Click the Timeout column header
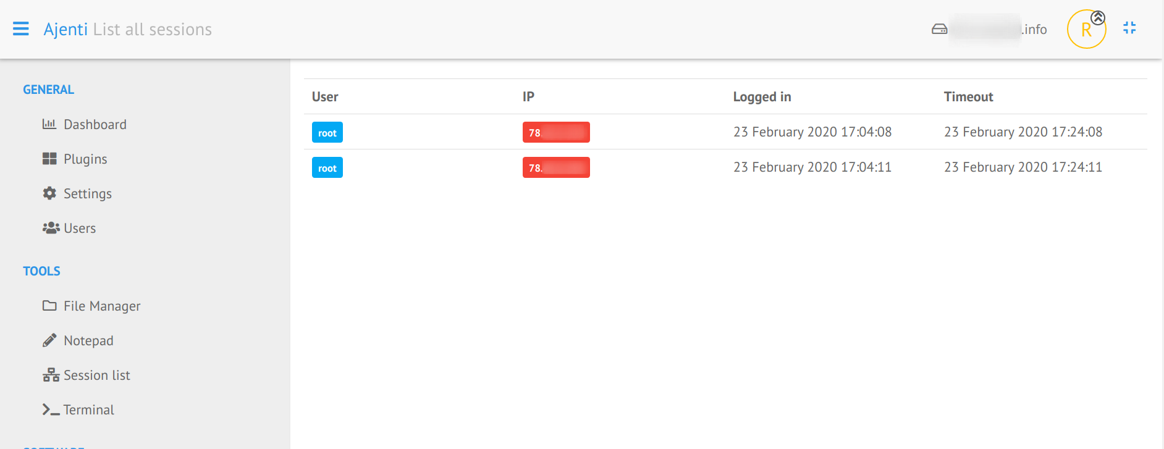This screenshot has width=1164, height=449. point(968,97)
